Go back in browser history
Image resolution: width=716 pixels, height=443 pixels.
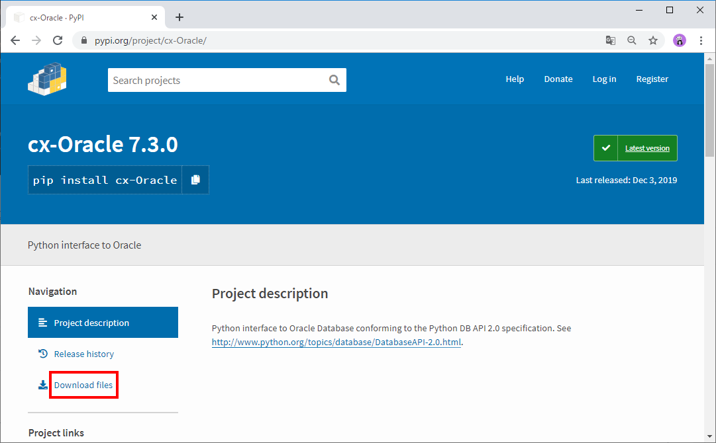(15, 40)
